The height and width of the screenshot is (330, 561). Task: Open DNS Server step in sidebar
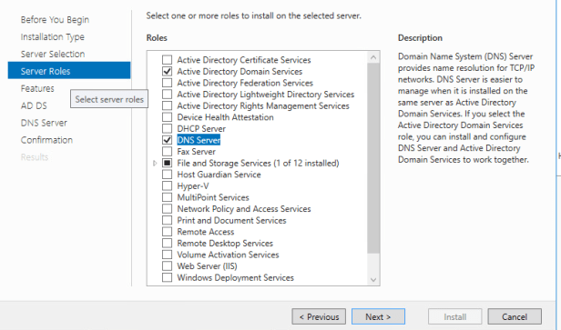pyautogui.click(x=44, y=123)
